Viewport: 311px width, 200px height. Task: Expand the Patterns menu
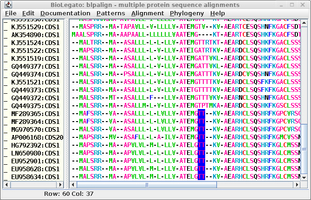[x=111, y=13]
